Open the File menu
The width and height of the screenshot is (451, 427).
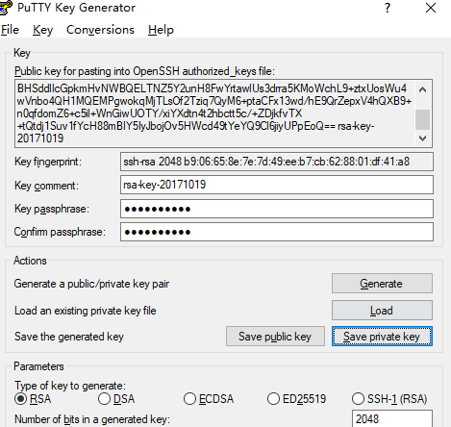click(x=11, y=30)
